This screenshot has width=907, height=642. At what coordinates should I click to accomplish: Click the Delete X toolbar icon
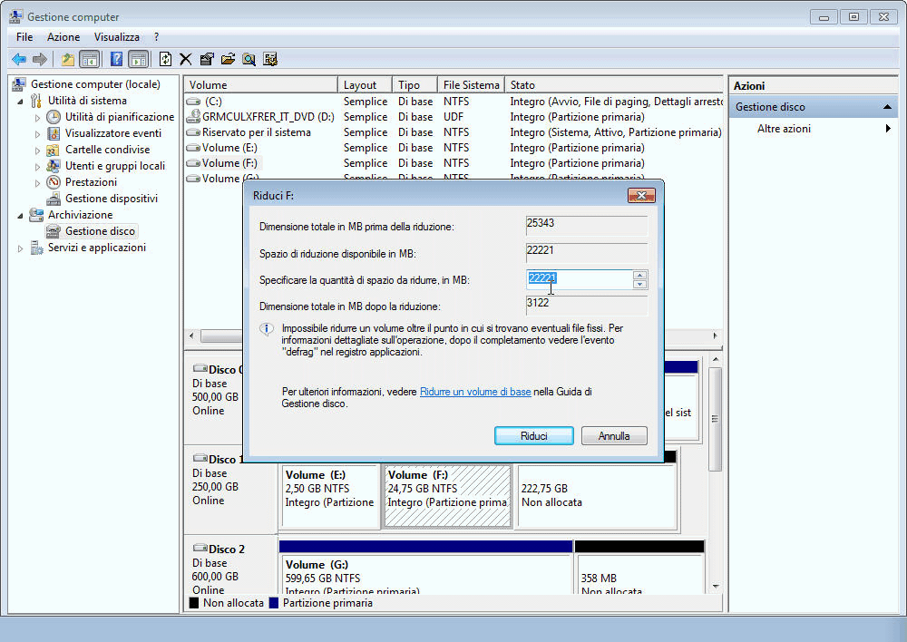click(185, 59)
